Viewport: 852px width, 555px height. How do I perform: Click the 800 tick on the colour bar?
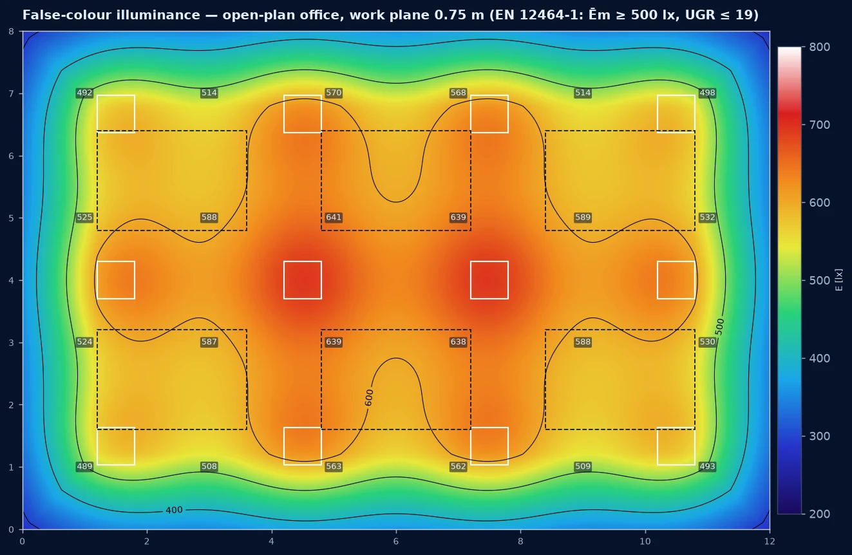click(x=820, y=47)
